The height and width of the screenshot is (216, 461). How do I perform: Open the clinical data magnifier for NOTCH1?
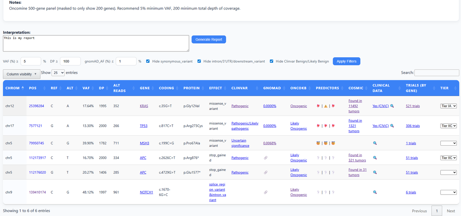pyautogui.click(x=375, y=192)
